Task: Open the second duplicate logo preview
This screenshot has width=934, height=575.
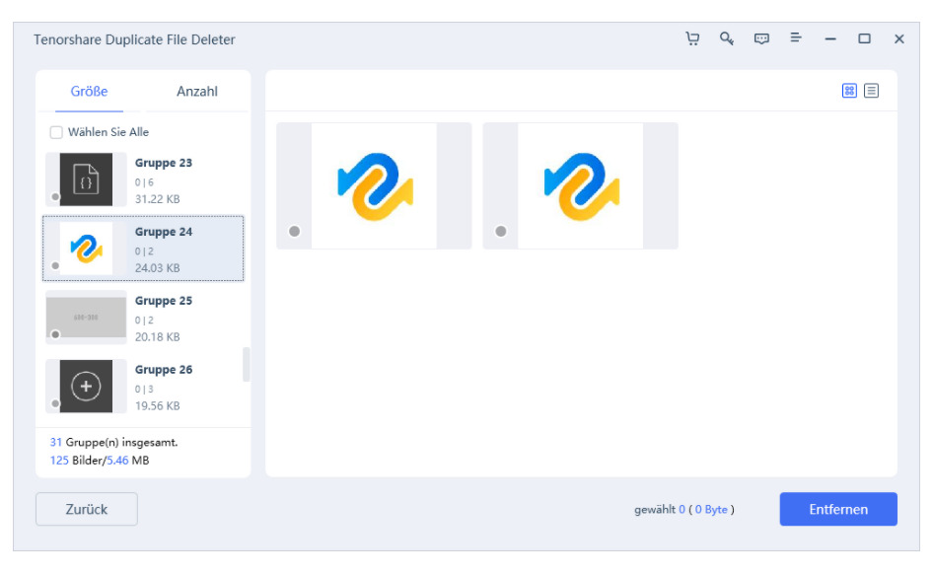Action: click(x=580, y=185)
